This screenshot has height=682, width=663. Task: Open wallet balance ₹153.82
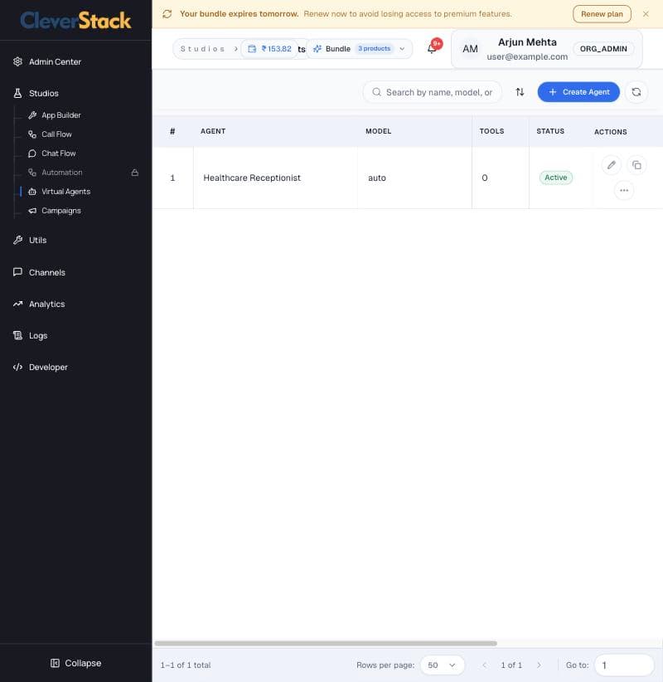coord(269,49)
